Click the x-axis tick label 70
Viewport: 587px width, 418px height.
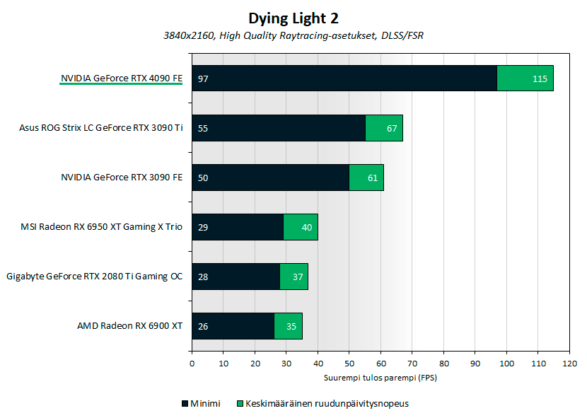412,364
